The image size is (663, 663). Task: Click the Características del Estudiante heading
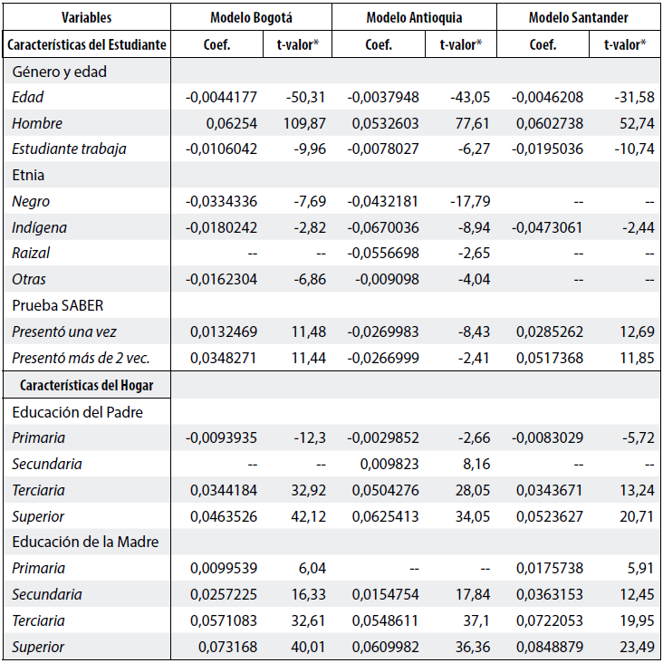(87, 43)
